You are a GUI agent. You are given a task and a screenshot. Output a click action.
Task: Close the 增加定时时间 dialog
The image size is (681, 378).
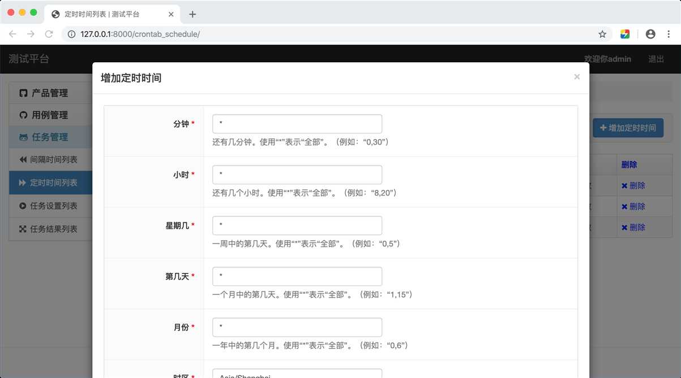tap(577, 77)
